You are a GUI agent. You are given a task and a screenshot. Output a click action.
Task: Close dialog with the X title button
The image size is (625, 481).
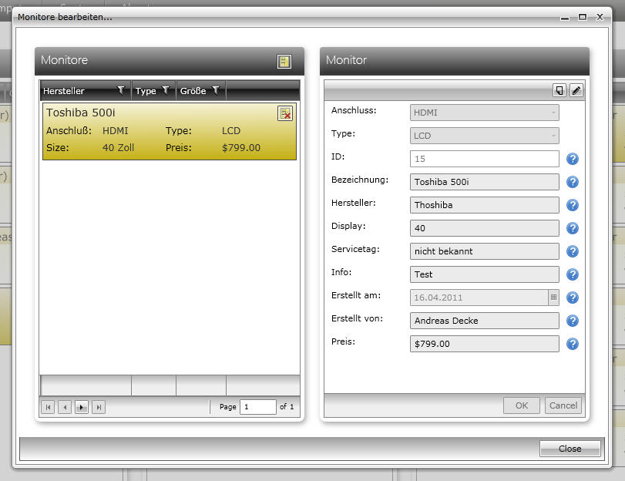pos(600,17)
